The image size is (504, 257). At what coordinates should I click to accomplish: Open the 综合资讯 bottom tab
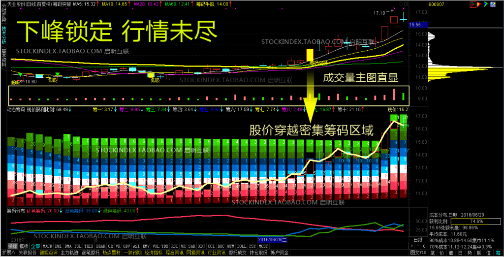[175, 253]
